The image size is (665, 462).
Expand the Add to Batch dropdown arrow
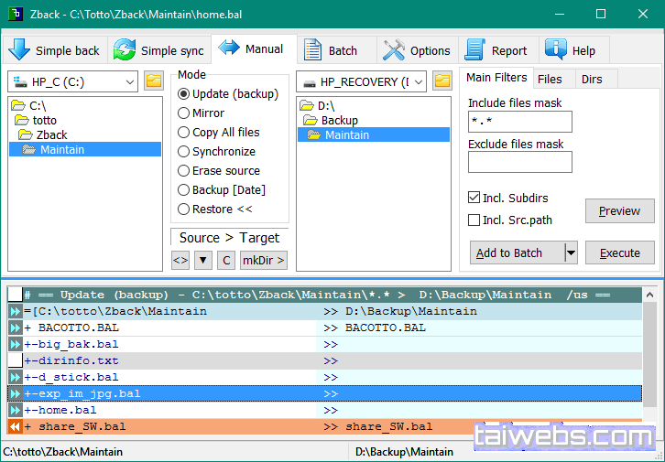tap(571, 252)
